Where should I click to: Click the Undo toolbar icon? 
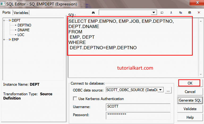(x=162, y=12)
